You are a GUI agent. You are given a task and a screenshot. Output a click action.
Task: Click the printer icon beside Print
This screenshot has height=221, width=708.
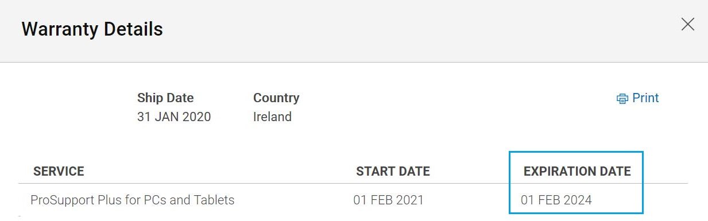pyautogui.click(x=622, y=99)
